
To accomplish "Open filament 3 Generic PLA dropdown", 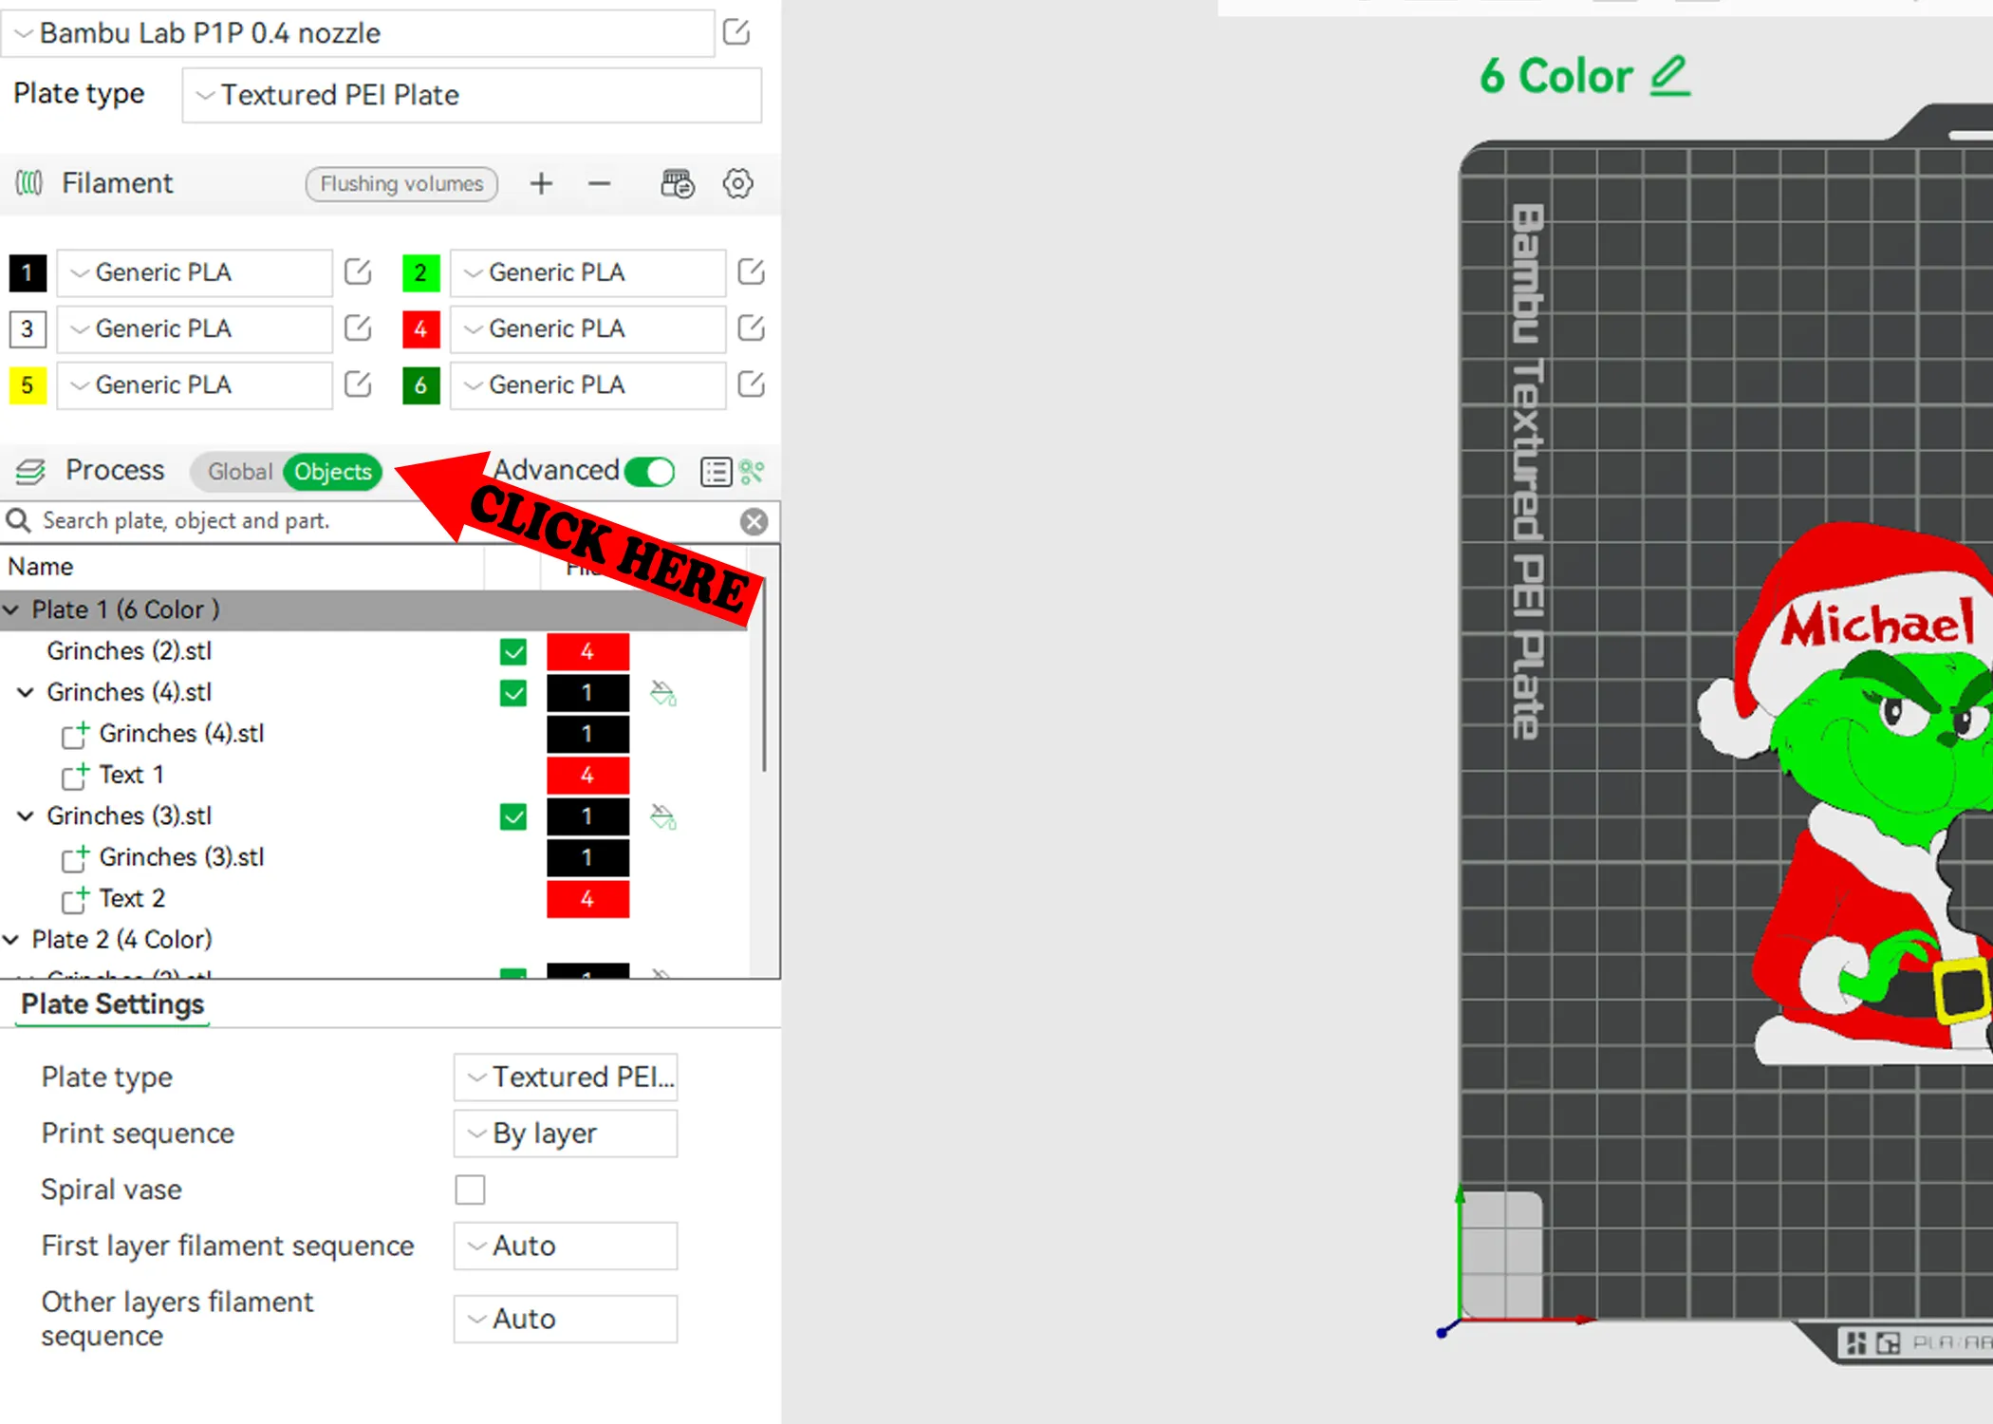I will point(195,328).
